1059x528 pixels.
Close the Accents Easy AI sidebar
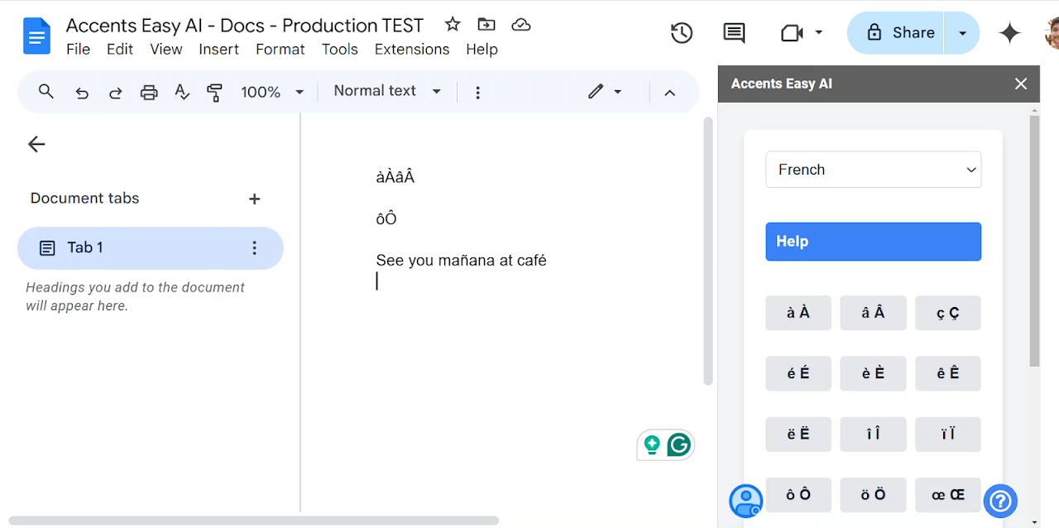[x=1021, y=84]
